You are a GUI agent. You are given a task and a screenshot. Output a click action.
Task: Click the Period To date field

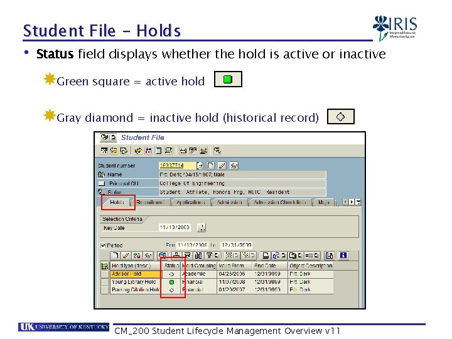click(236, 245)
